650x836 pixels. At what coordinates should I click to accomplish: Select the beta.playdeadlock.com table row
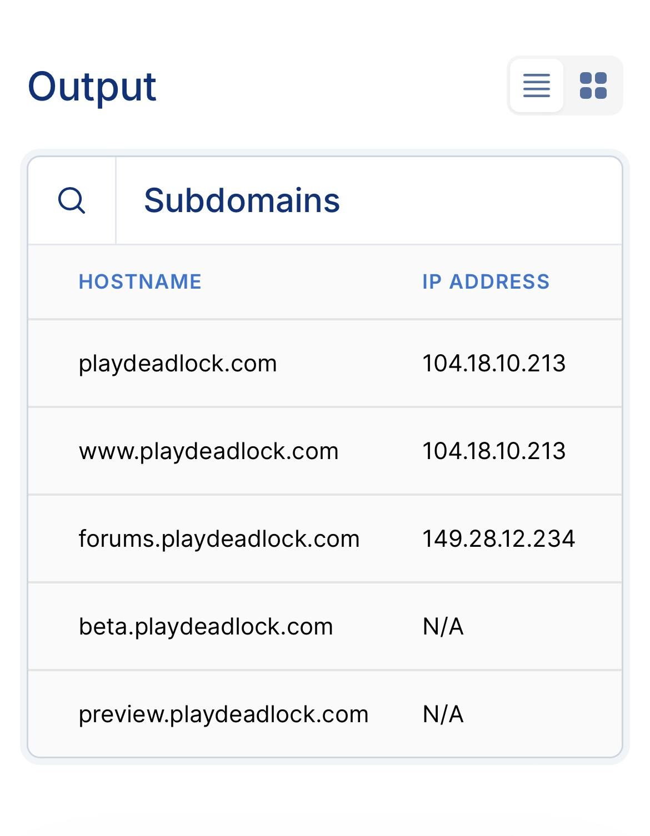coord(325,627)
